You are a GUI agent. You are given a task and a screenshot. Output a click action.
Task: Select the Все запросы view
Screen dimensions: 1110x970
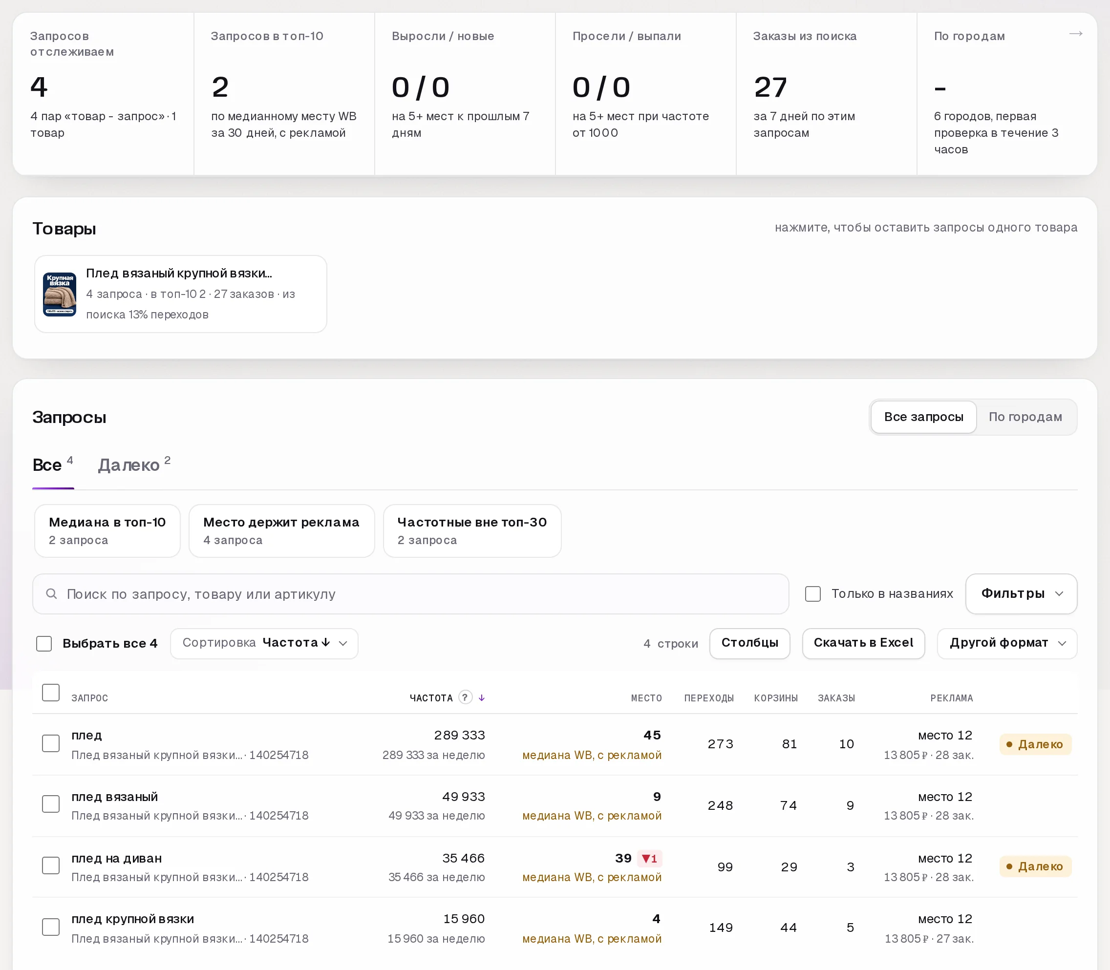923,417
